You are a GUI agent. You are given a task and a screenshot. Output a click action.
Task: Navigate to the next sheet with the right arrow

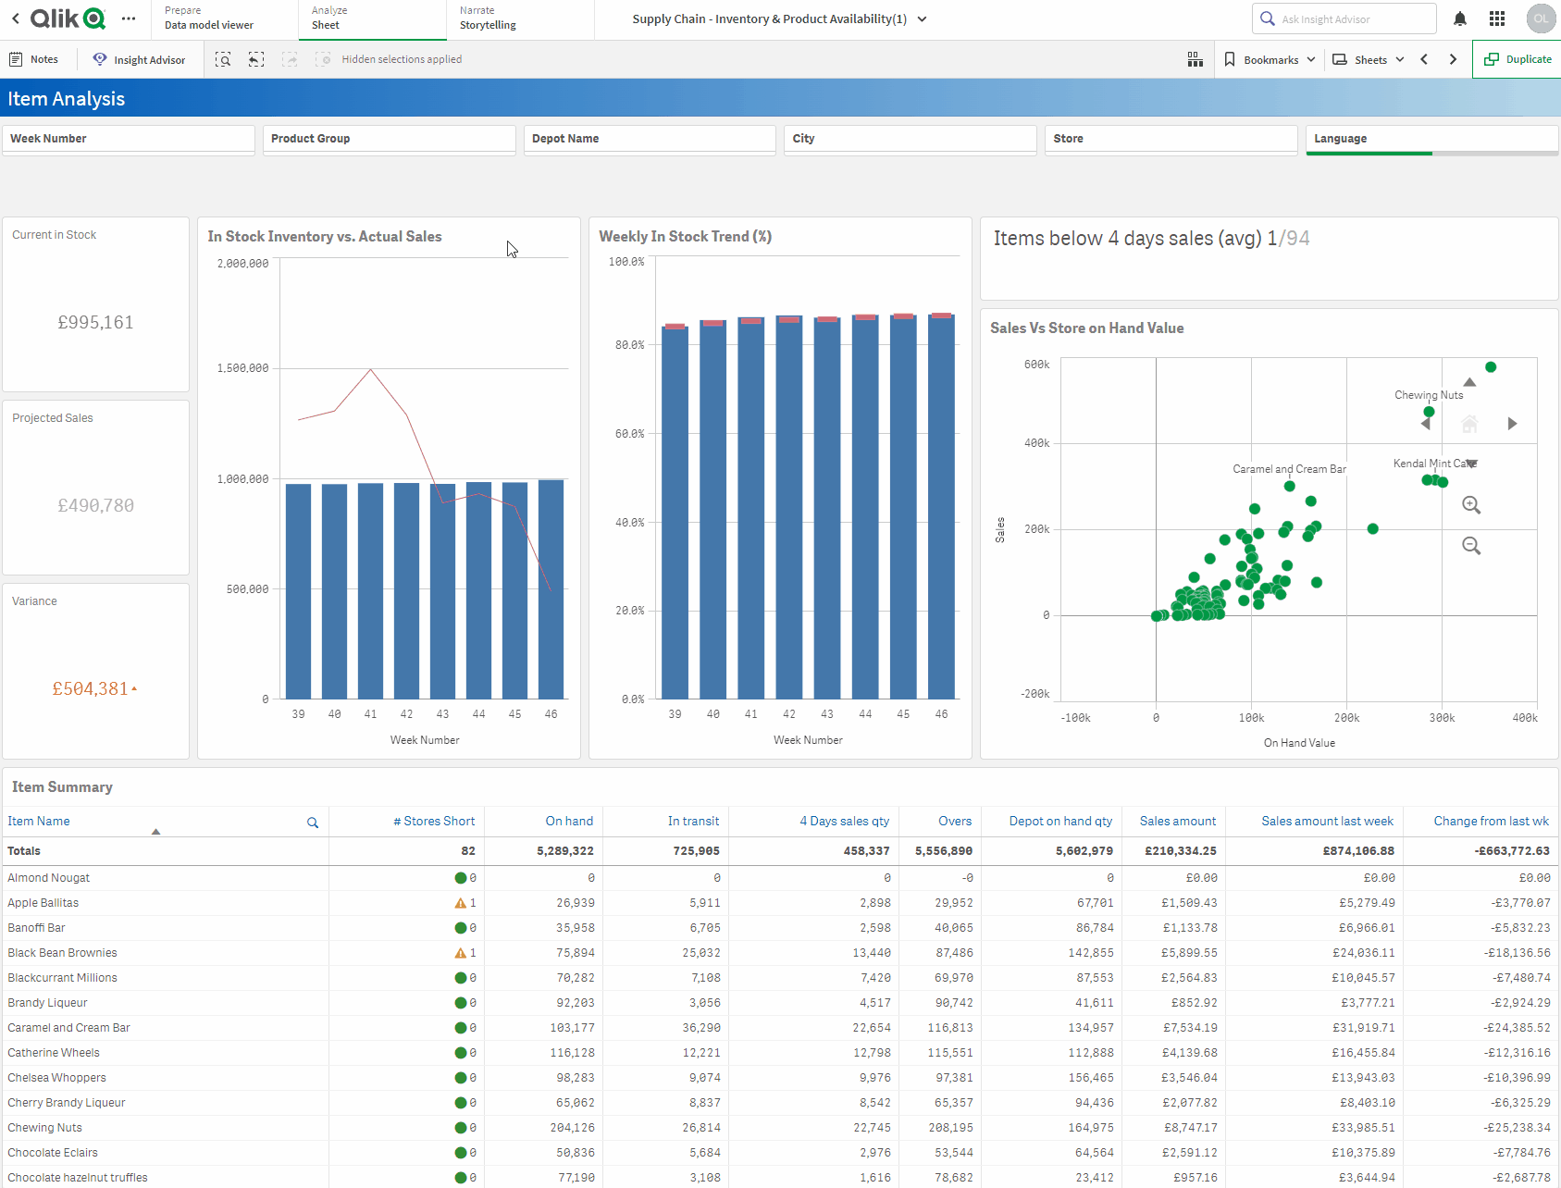[x=1452, y=58]
